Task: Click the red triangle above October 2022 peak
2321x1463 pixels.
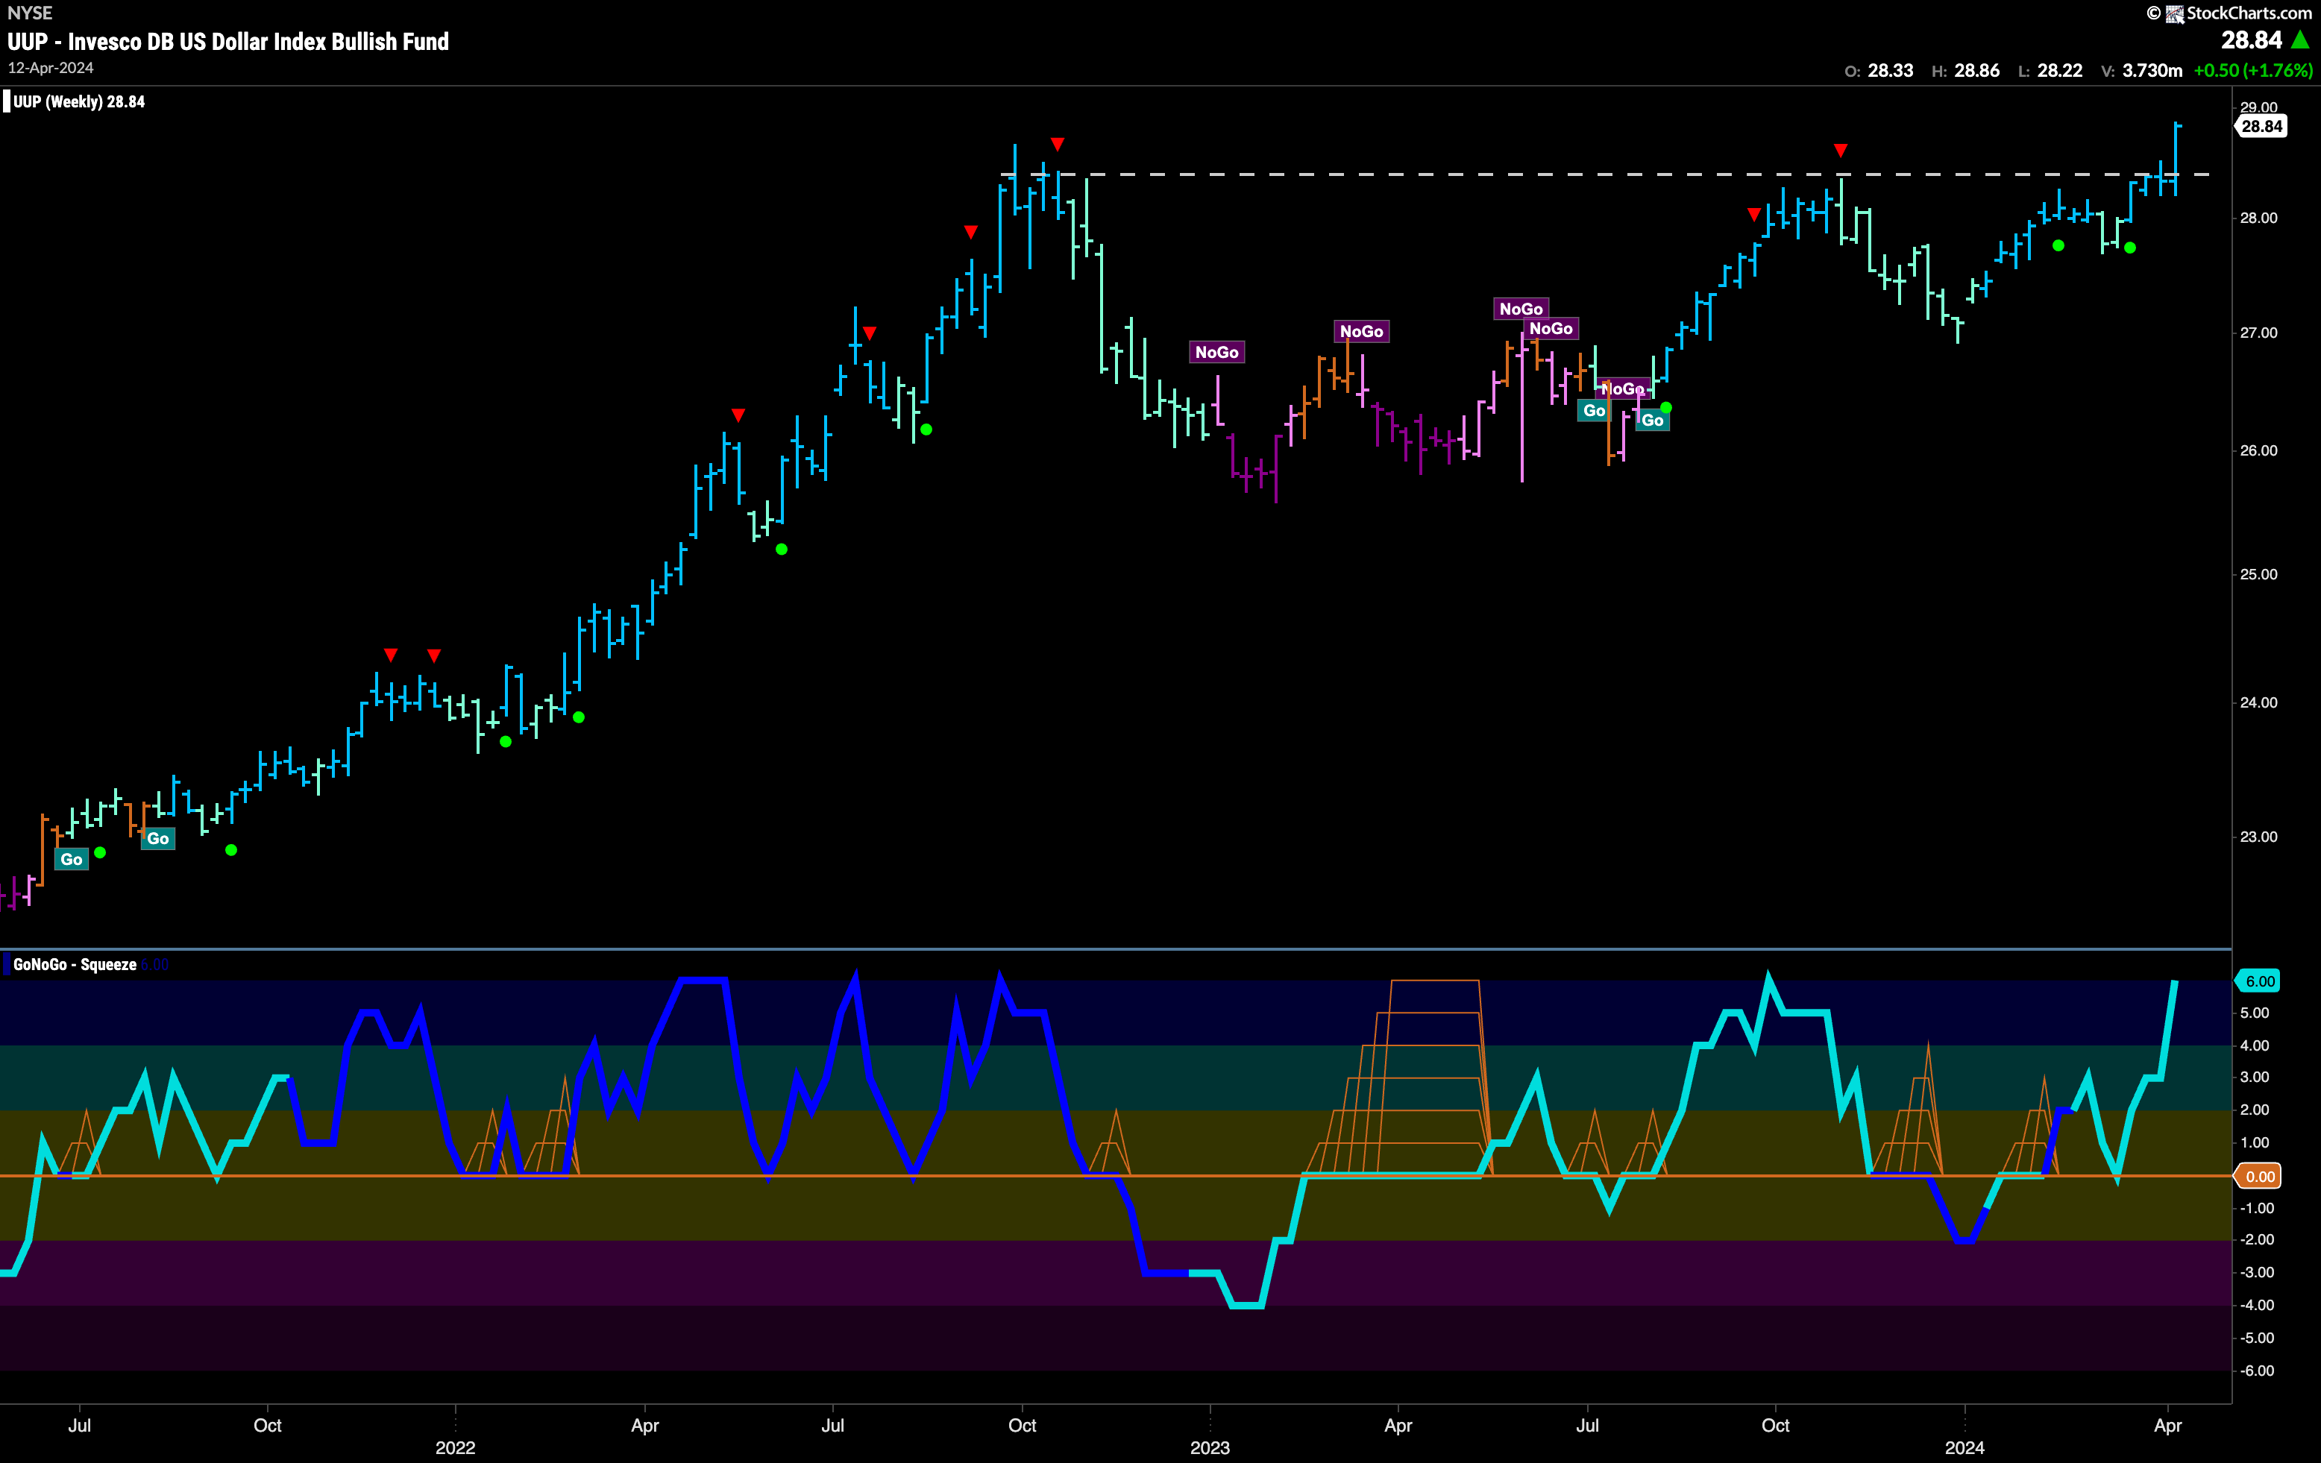Action: (1058, 145)
